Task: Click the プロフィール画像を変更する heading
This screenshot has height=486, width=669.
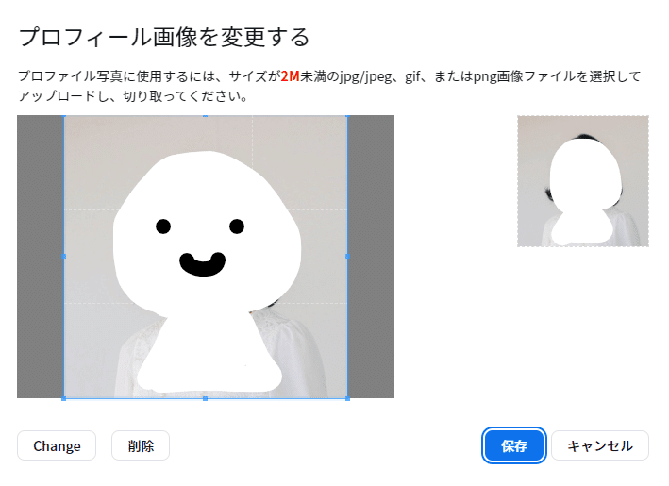Action: coord(164,37)
